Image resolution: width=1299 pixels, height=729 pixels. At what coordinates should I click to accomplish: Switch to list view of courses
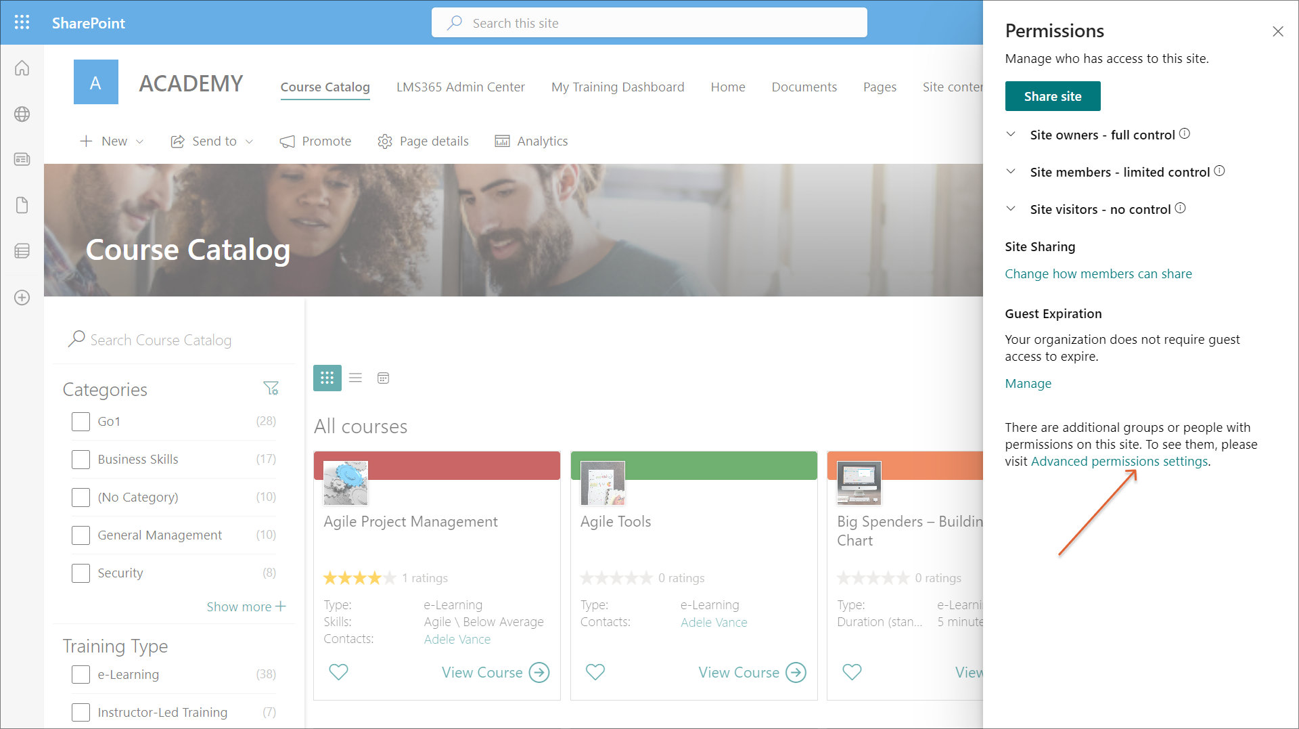coord(355,378)
